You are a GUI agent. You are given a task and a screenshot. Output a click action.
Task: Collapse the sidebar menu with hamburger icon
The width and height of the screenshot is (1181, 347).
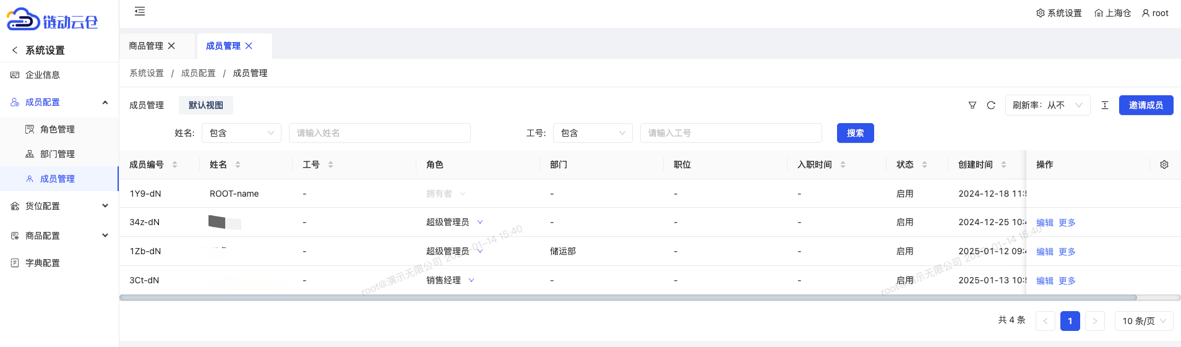coord(140,11)
